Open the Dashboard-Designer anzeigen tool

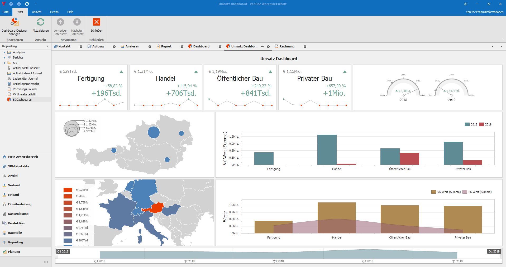[15, 26]
